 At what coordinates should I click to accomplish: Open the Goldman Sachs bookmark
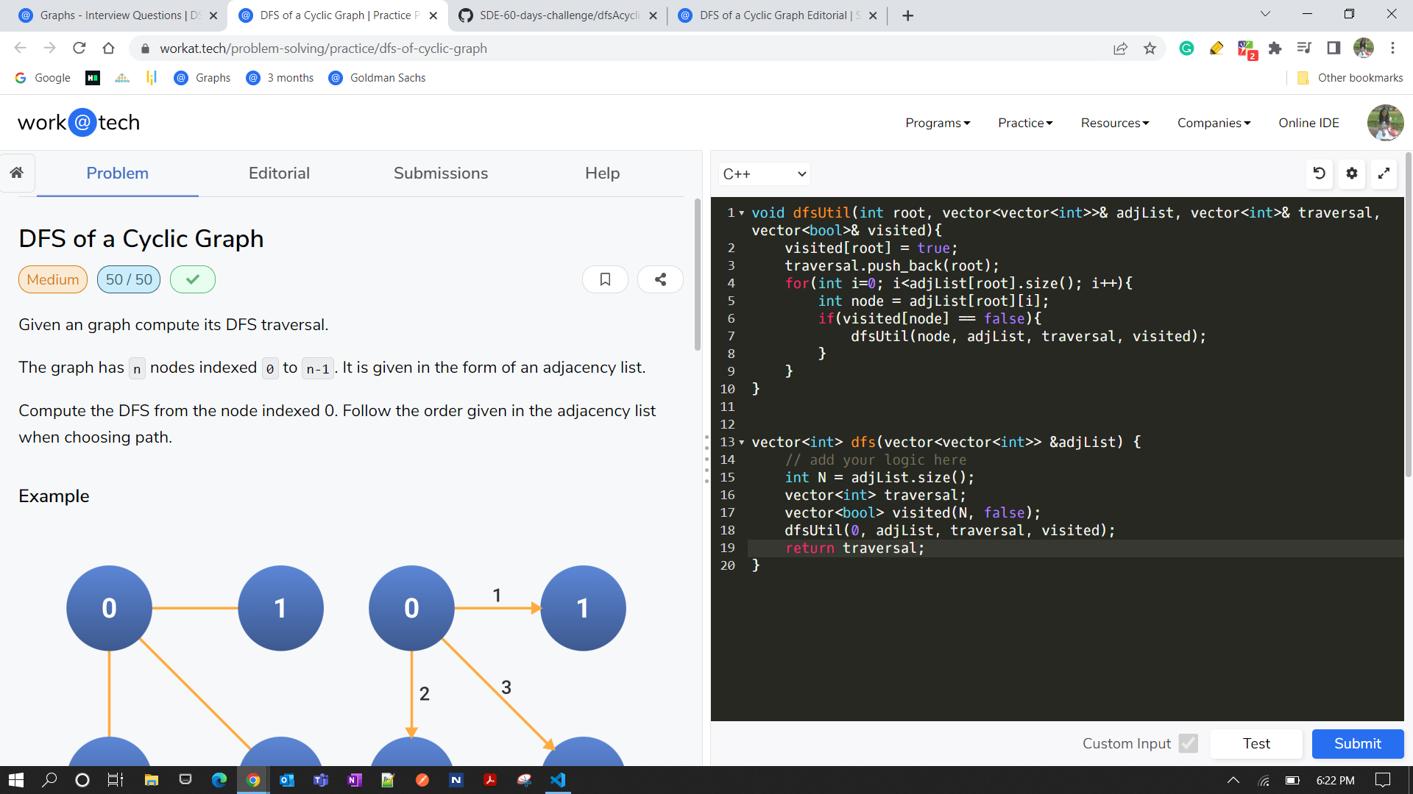[x=377, y=78]
